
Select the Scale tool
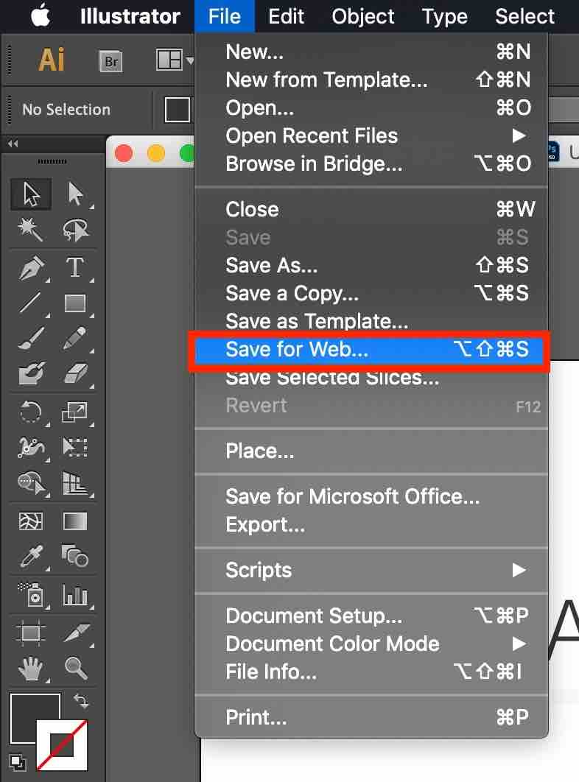tap(75, 412)
